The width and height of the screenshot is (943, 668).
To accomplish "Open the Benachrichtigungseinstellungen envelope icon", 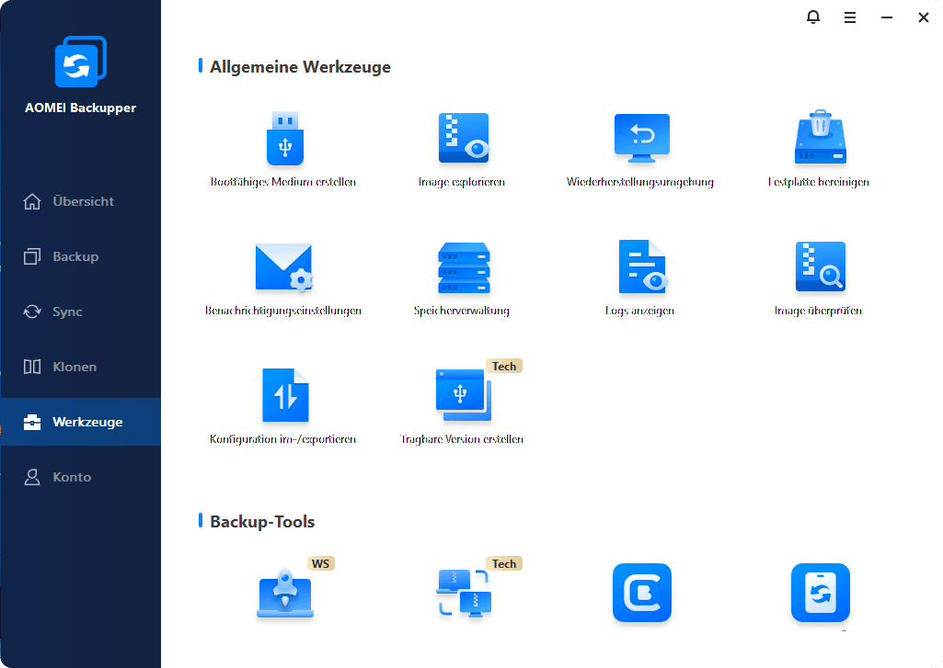I will (x=284, y=267).
